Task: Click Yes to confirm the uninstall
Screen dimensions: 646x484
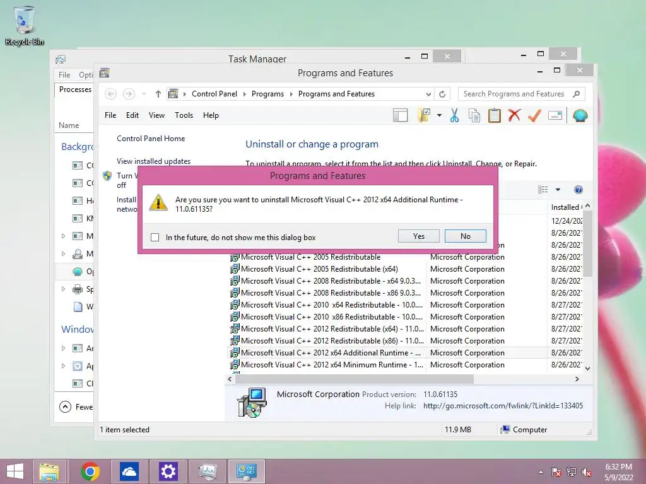Action: (x=419, y=236)
